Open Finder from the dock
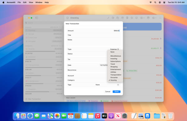Viewport: 187px width, 121px height. coord(17,116)
